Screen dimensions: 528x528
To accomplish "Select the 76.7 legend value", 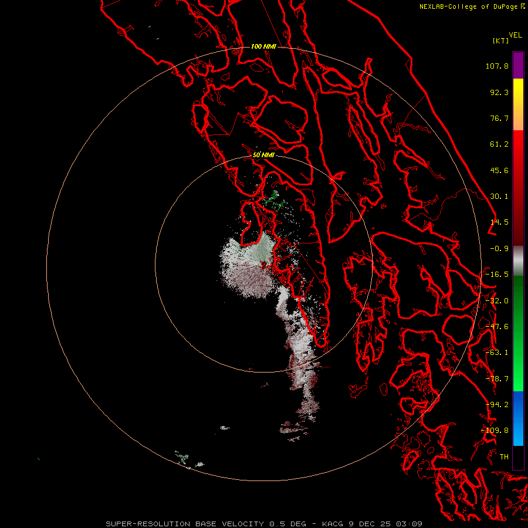I will (x=499, y=118).
